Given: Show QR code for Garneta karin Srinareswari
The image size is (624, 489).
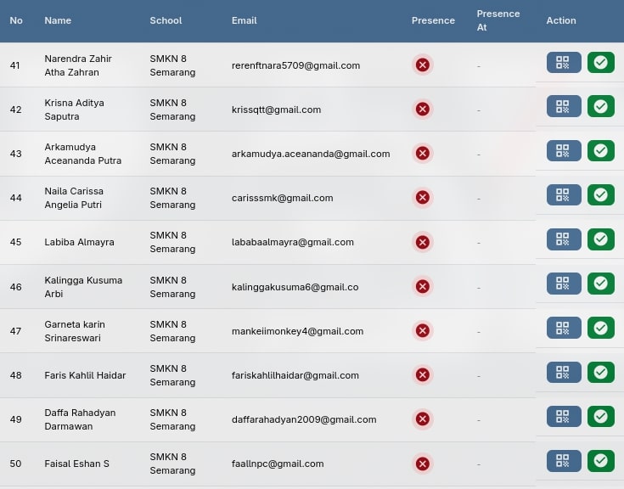Looking at the screenshot, I should pos(564,328).
